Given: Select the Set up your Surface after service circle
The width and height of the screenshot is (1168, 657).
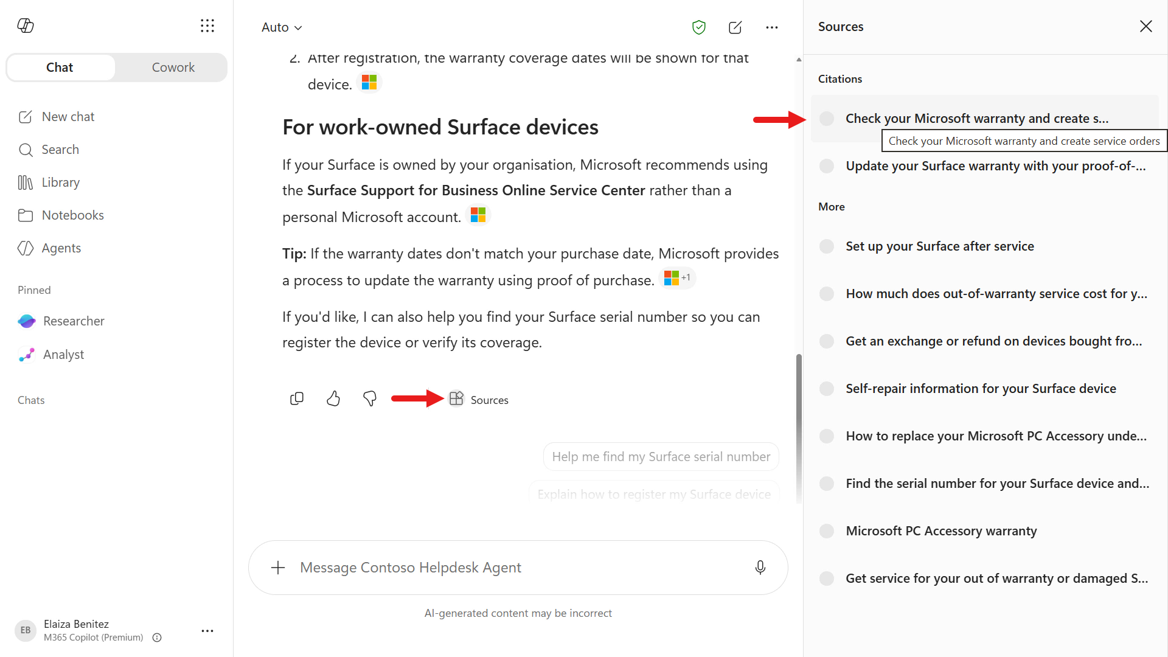Looking at the screenshot, I should click(x=827, y=246).
